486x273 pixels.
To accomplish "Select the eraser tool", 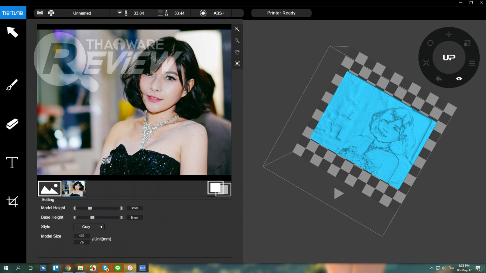I will click(12, 124).
